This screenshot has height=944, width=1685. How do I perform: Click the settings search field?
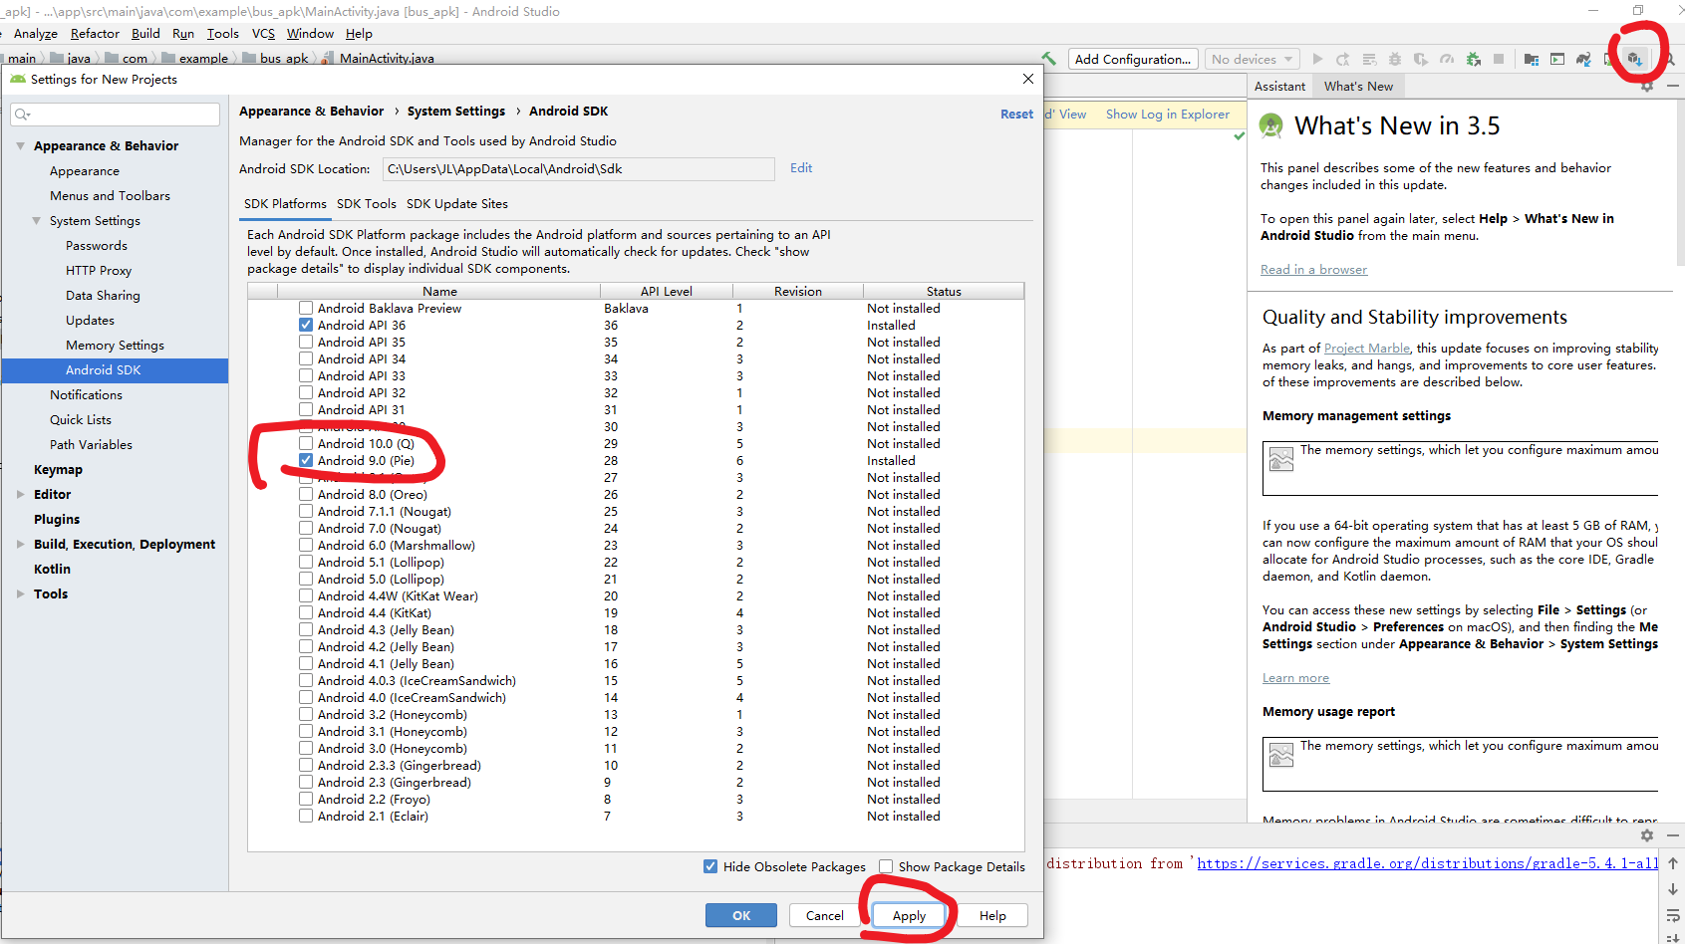click(115, 115)
